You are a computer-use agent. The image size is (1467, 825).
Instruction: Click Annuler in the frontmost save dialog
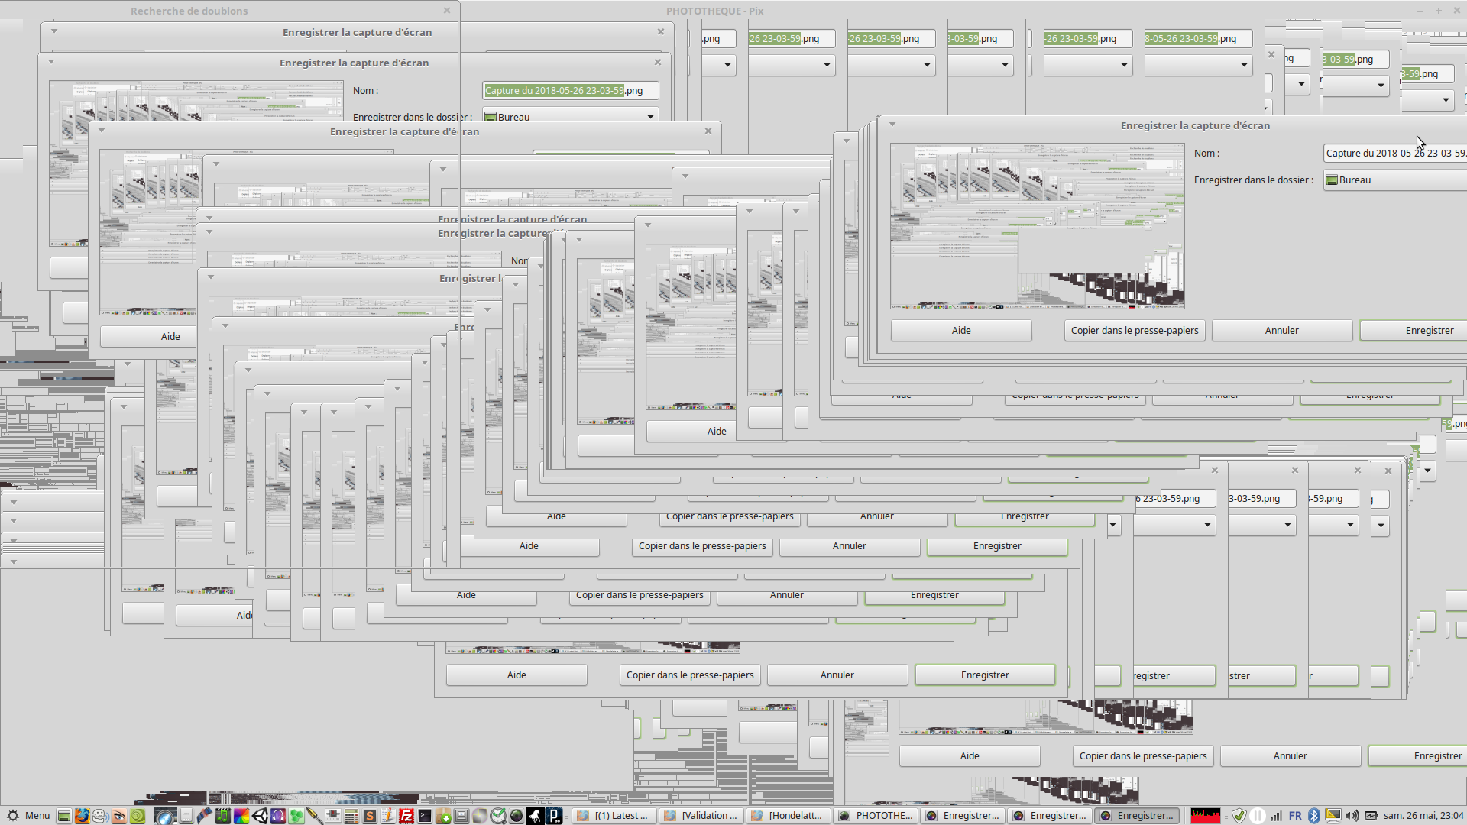(x=1281, y=331)
